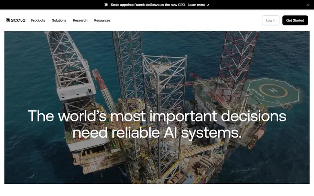
Task: Open the Products menu
Action: click(38, 20)
